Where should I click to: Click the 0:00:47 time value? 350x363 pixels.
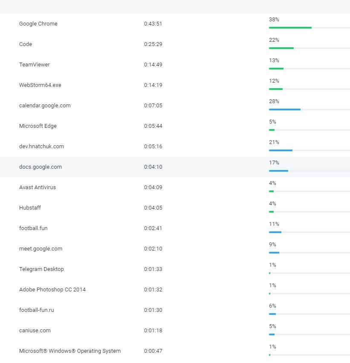click(153, 351)
